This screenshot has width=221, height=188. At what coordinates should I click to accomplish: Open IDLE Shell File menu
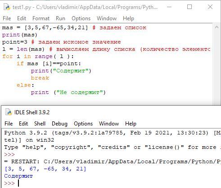[x=9, y=124]
